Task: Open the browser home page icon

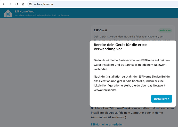Action: coord(23,4)
